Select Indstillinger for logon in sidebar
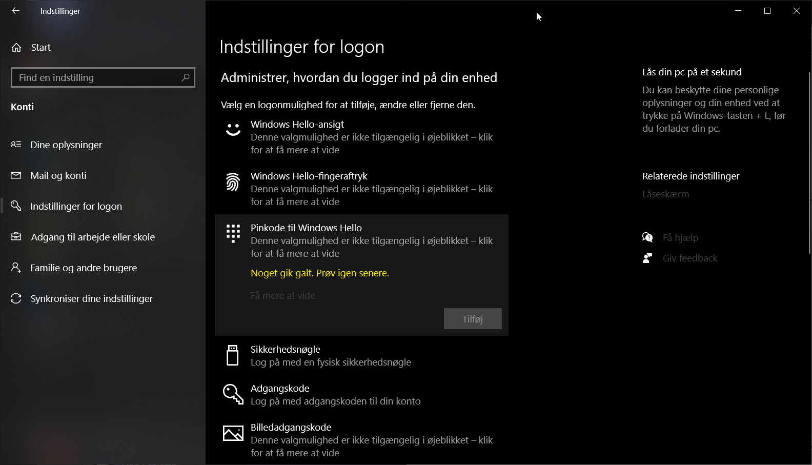This screenshot has width=812, height=465. pyautogui.click(x=103, y=206)
